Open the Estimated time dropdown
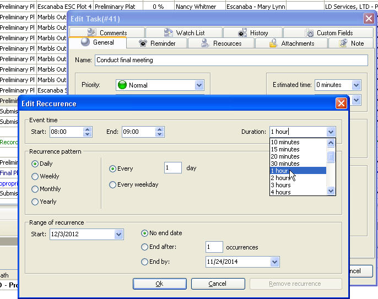Viewport: 378px width, 299px height. pos(355,85)
